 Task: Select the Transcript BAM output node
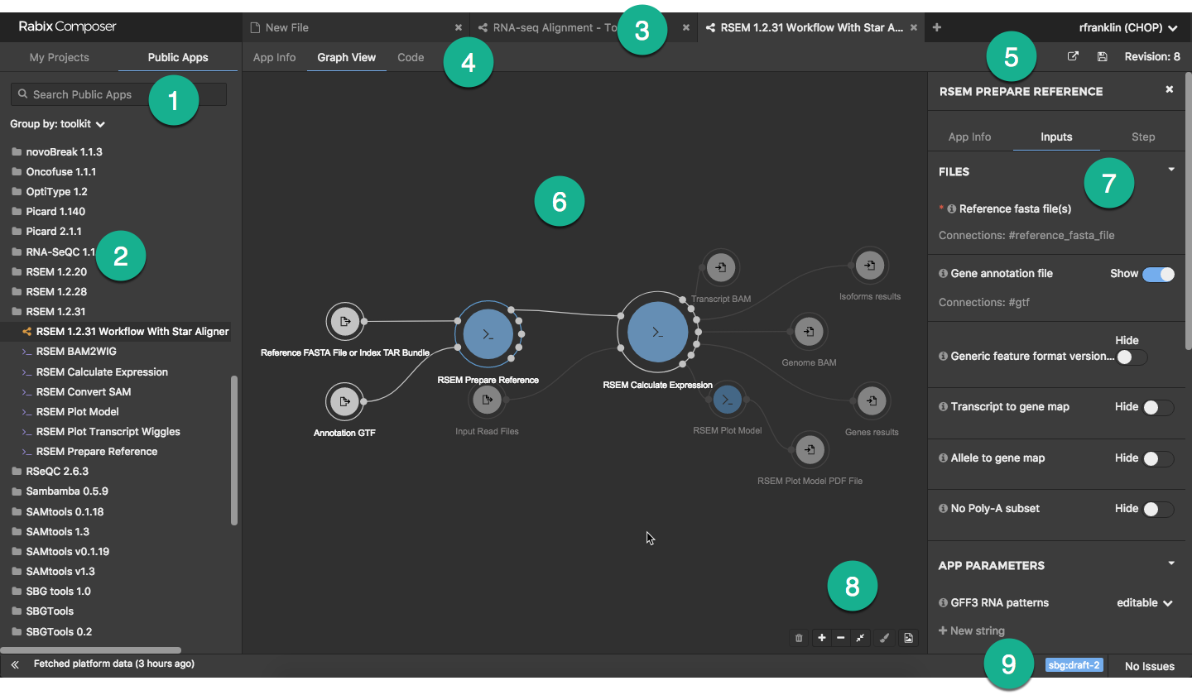coord(721,267)
